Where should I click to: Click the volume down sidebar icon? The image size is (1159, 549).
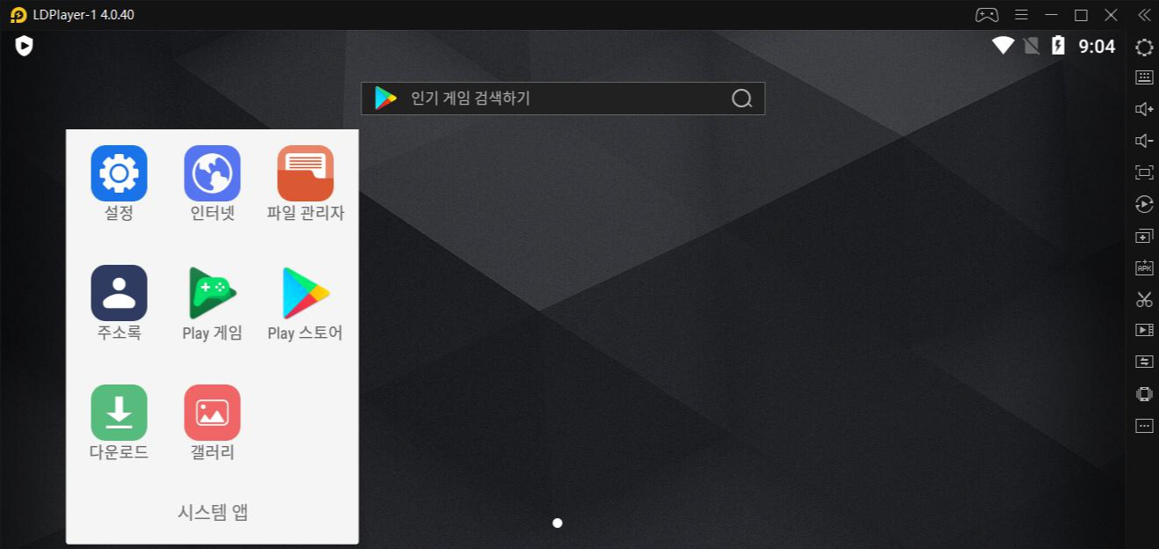tap(1144, 141)
